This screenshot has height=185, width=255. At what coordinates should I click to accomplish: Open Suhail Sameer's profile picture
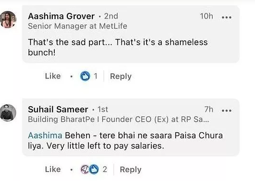(8, 113)
